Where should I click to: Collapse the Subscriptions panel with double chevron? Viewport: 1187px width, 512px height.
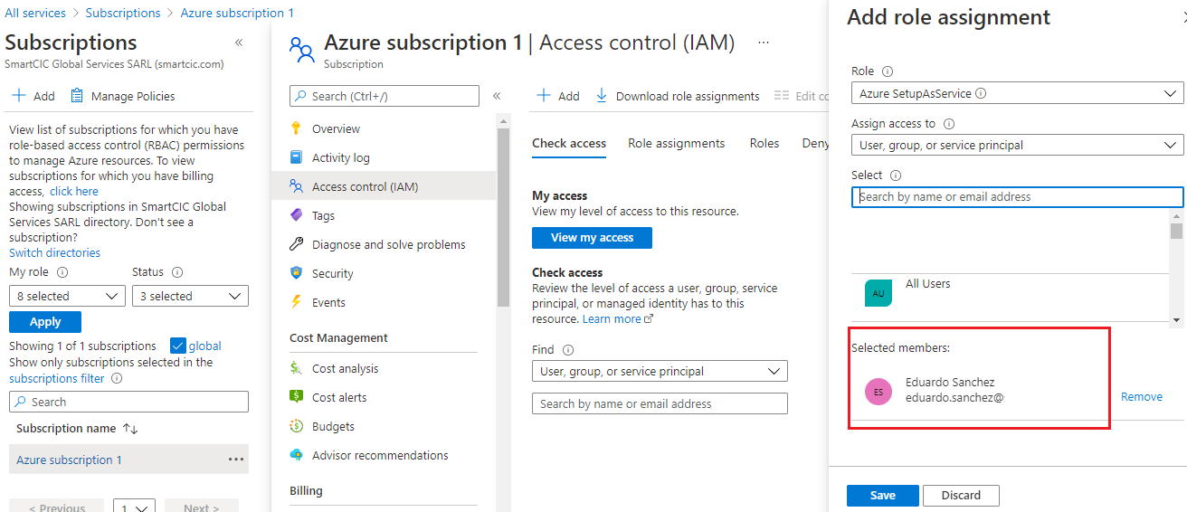pos(239,43)
